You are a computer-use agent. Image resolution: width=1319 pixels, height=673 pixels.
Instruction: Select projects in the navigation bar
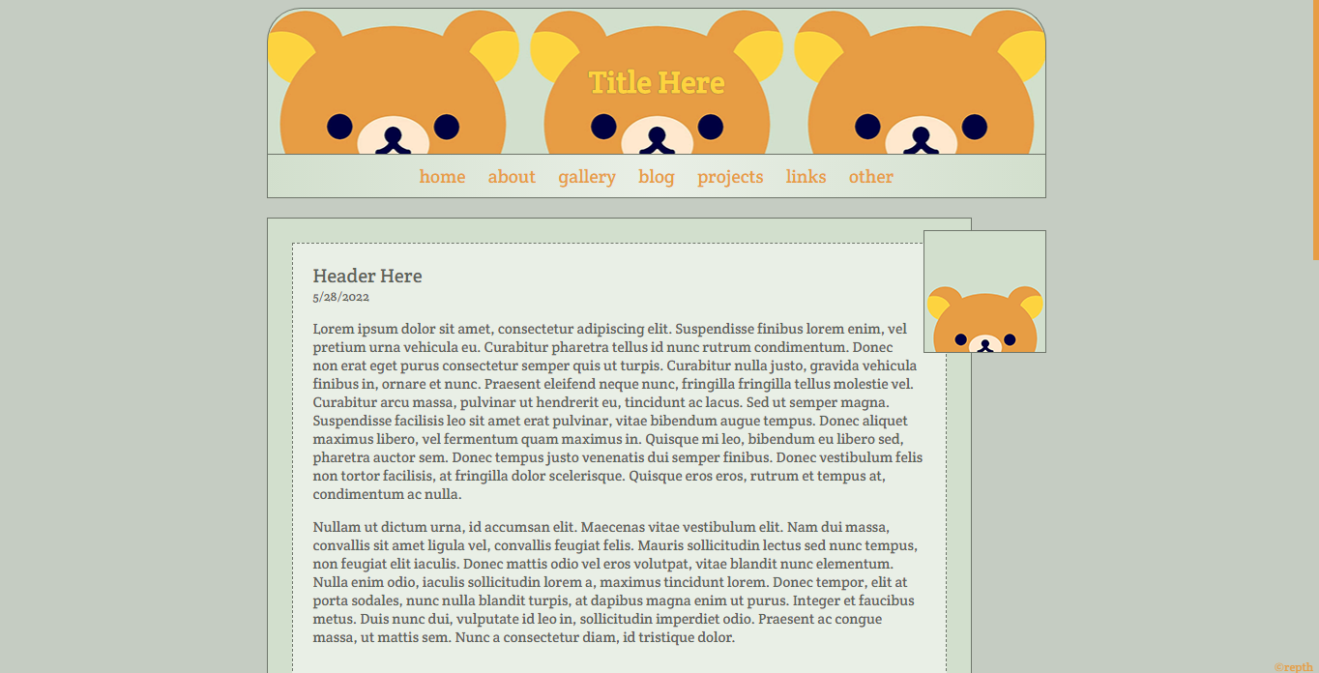tap(730, 177)
